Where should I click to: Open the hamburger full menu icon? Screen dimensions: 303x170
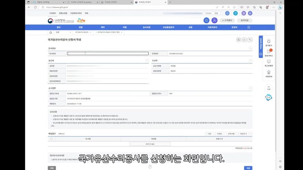coord(249,27)
